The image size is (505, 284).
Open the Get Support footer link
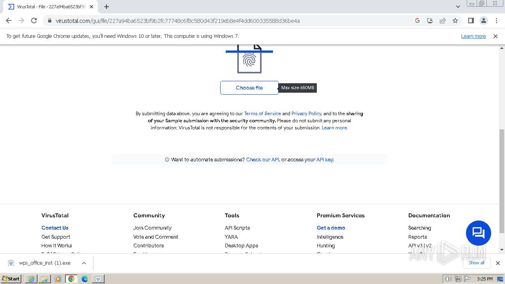56,237
